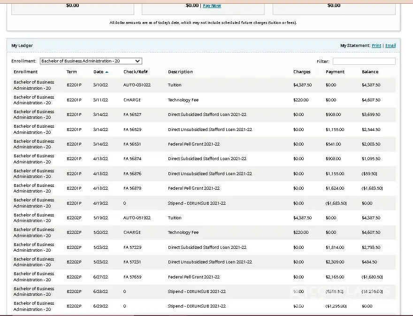This screenshot has width=413, height=316.
Task: Click the Pay Now link
Action: (x=212, y=6)
